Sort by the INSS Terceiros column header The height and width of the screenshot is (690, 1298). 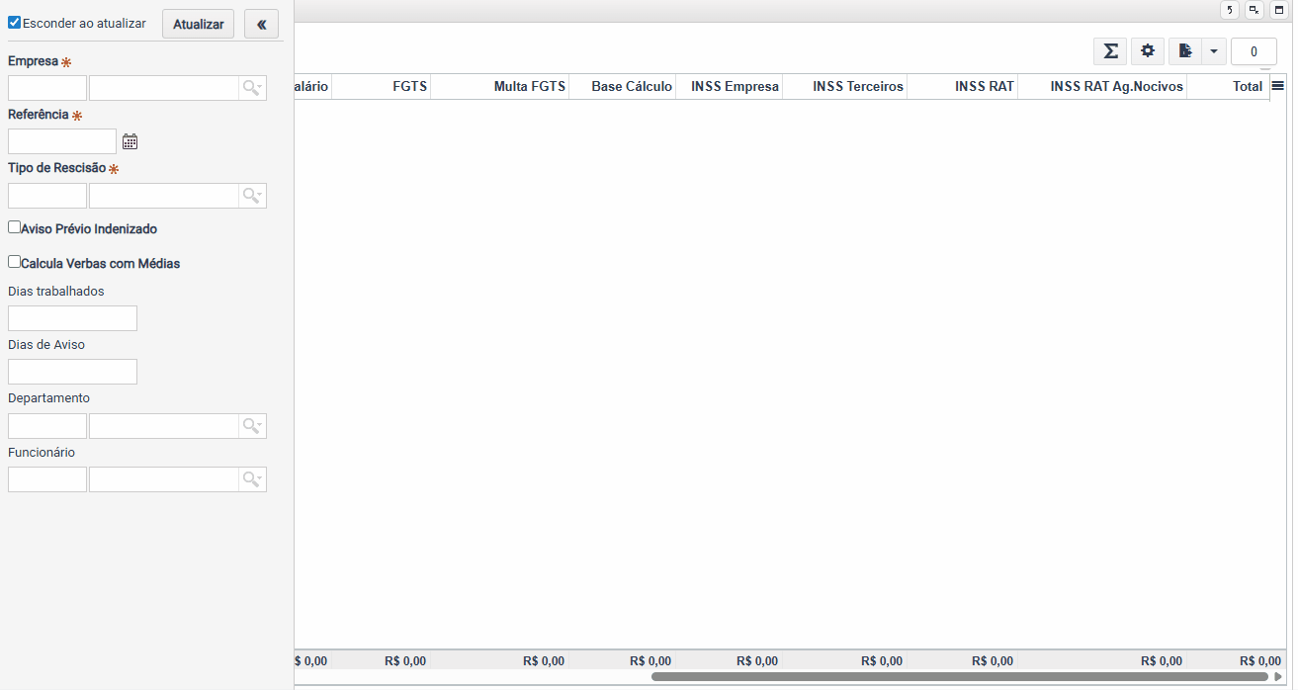[844, 86]
